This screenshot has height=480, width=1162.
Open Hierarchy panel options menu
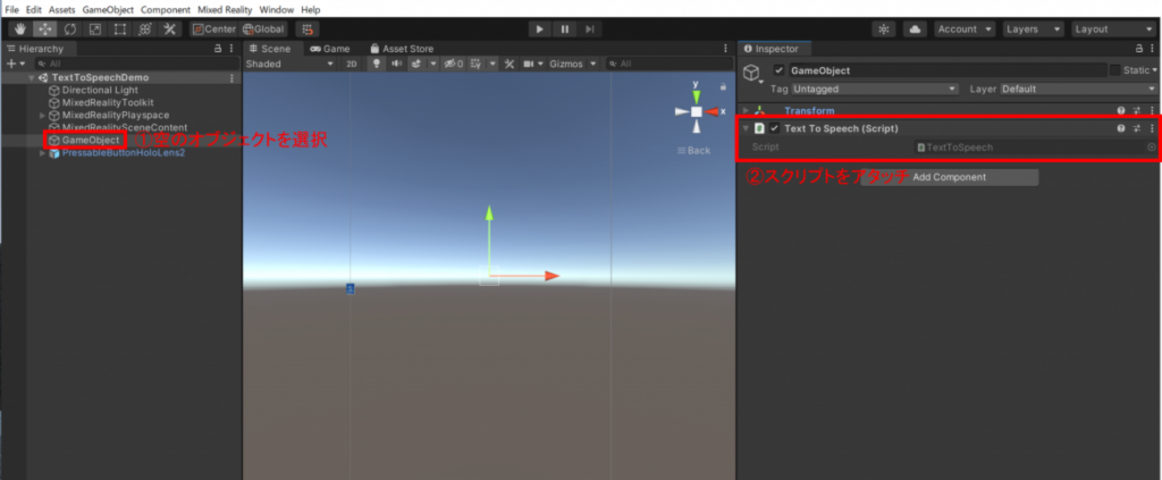(232, 49)
